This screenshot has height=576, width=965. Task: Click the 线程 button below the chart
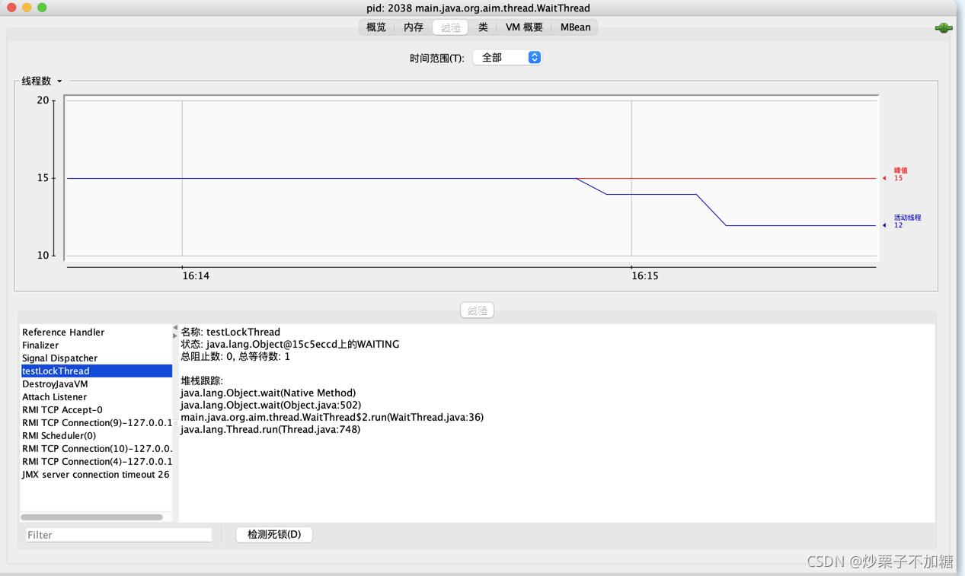pos(477,310)
